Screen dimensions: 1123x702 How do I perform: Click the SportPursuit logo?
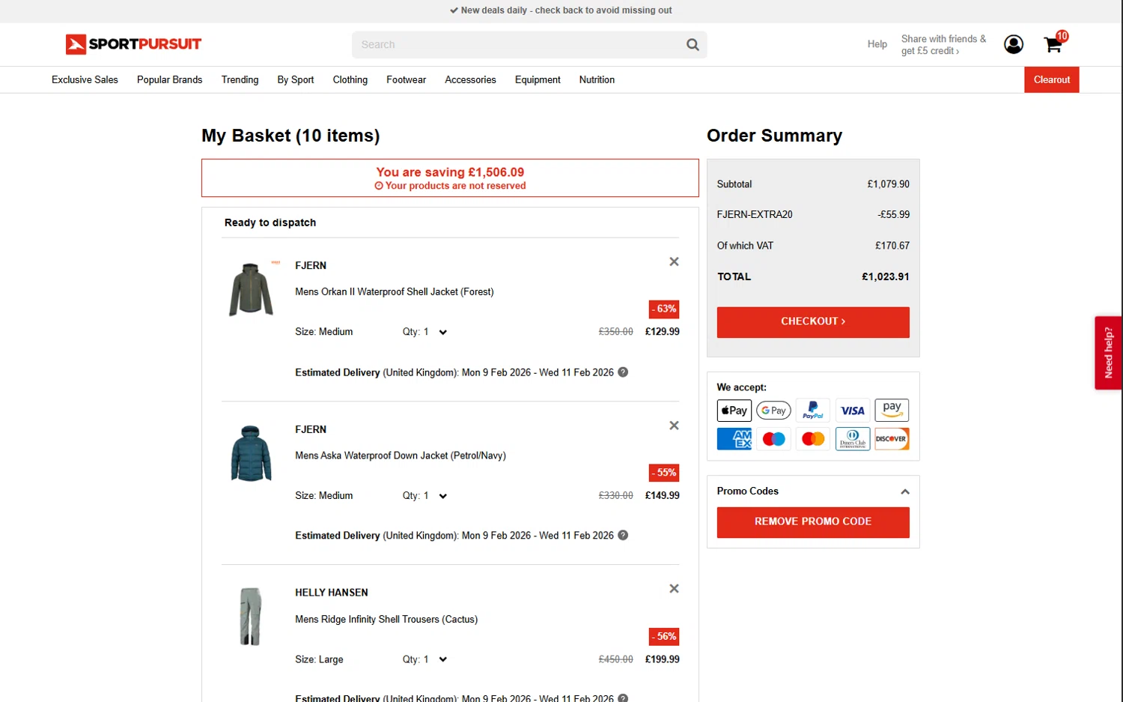coord(133,44)
